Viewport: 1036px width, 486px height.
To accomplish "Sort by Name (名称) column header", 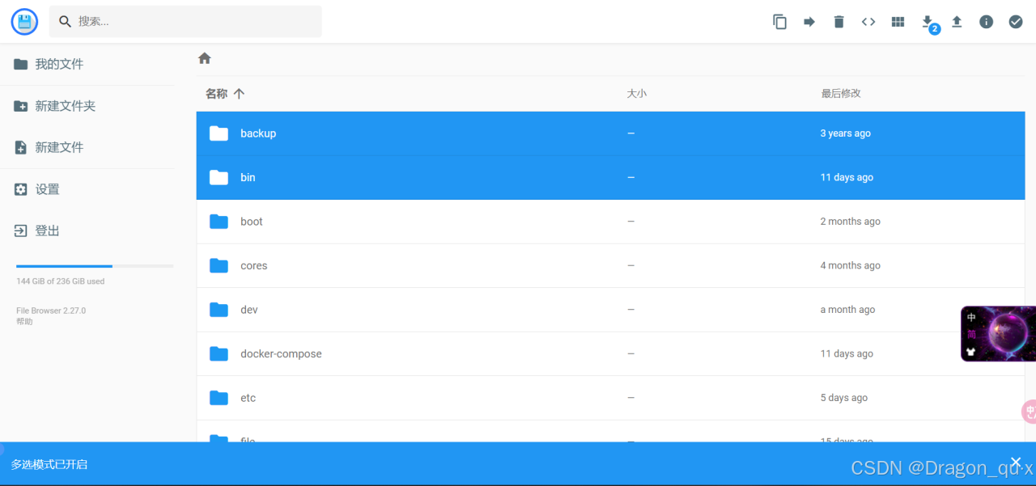I will click(x=224, y=94).
